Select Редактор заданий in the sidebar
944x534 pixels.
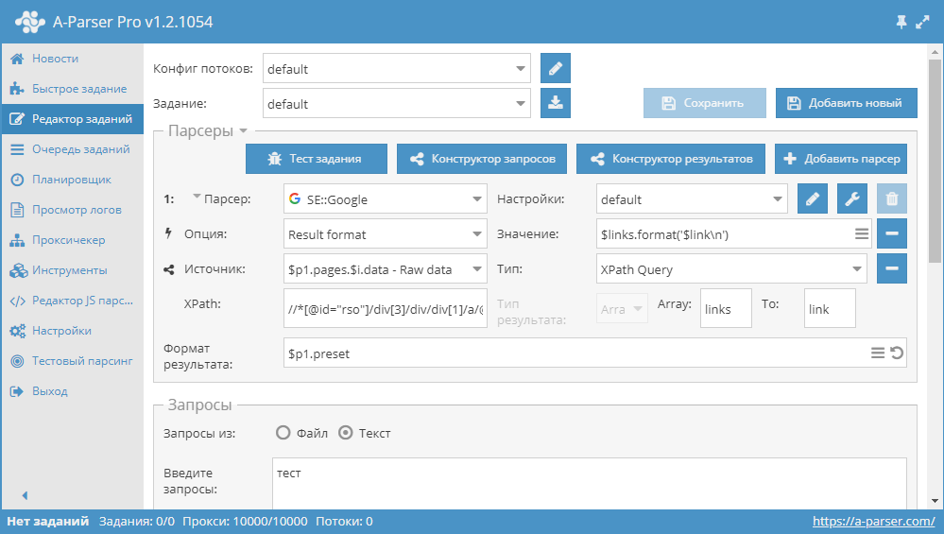[72, 118]
